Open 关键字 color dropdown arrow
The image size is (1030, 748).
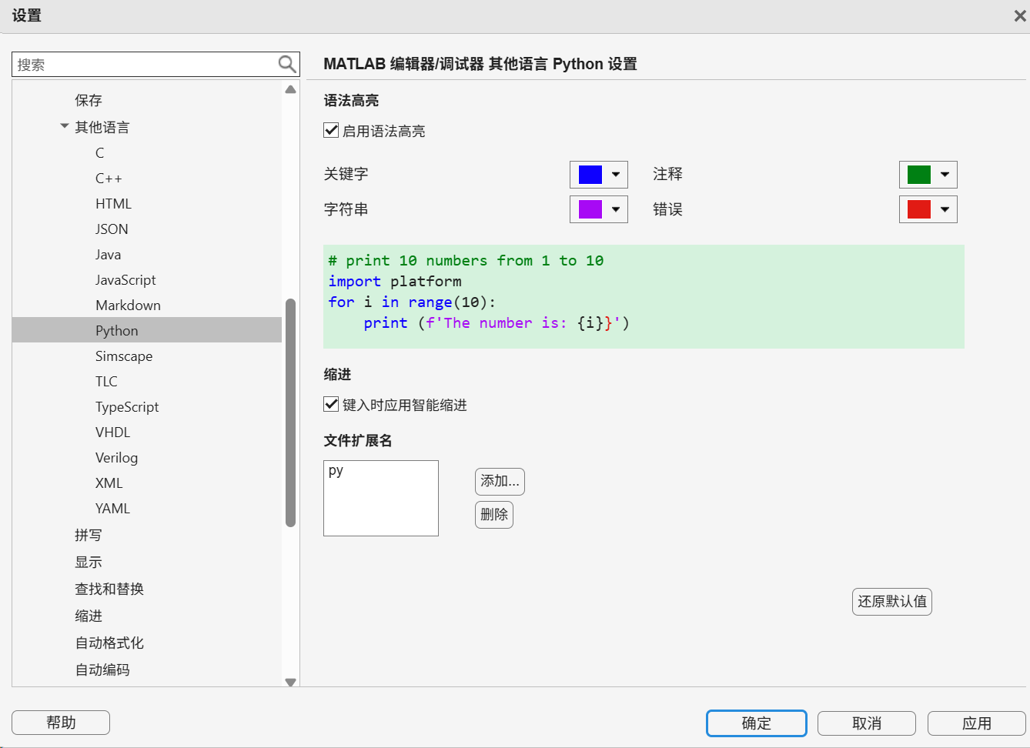(616, 175)
